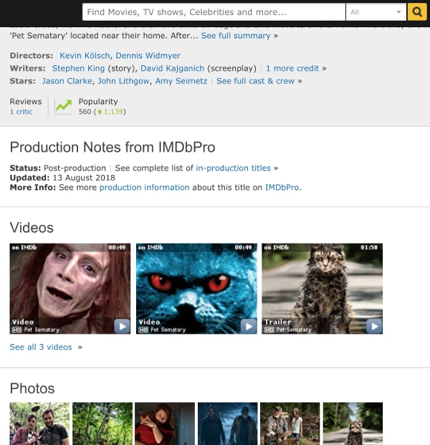Show the 1 more credit link
The width and height of the screenshot is (430, 445).
292,68
